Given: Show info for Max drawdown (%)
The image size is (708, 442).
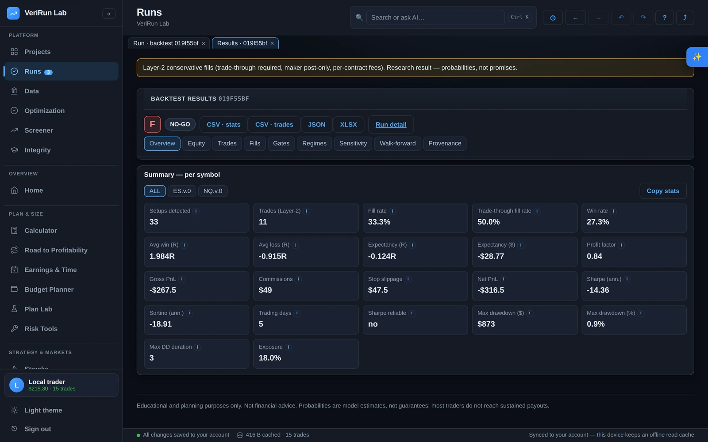Looking at the screenshot, I should coord(641,313).
